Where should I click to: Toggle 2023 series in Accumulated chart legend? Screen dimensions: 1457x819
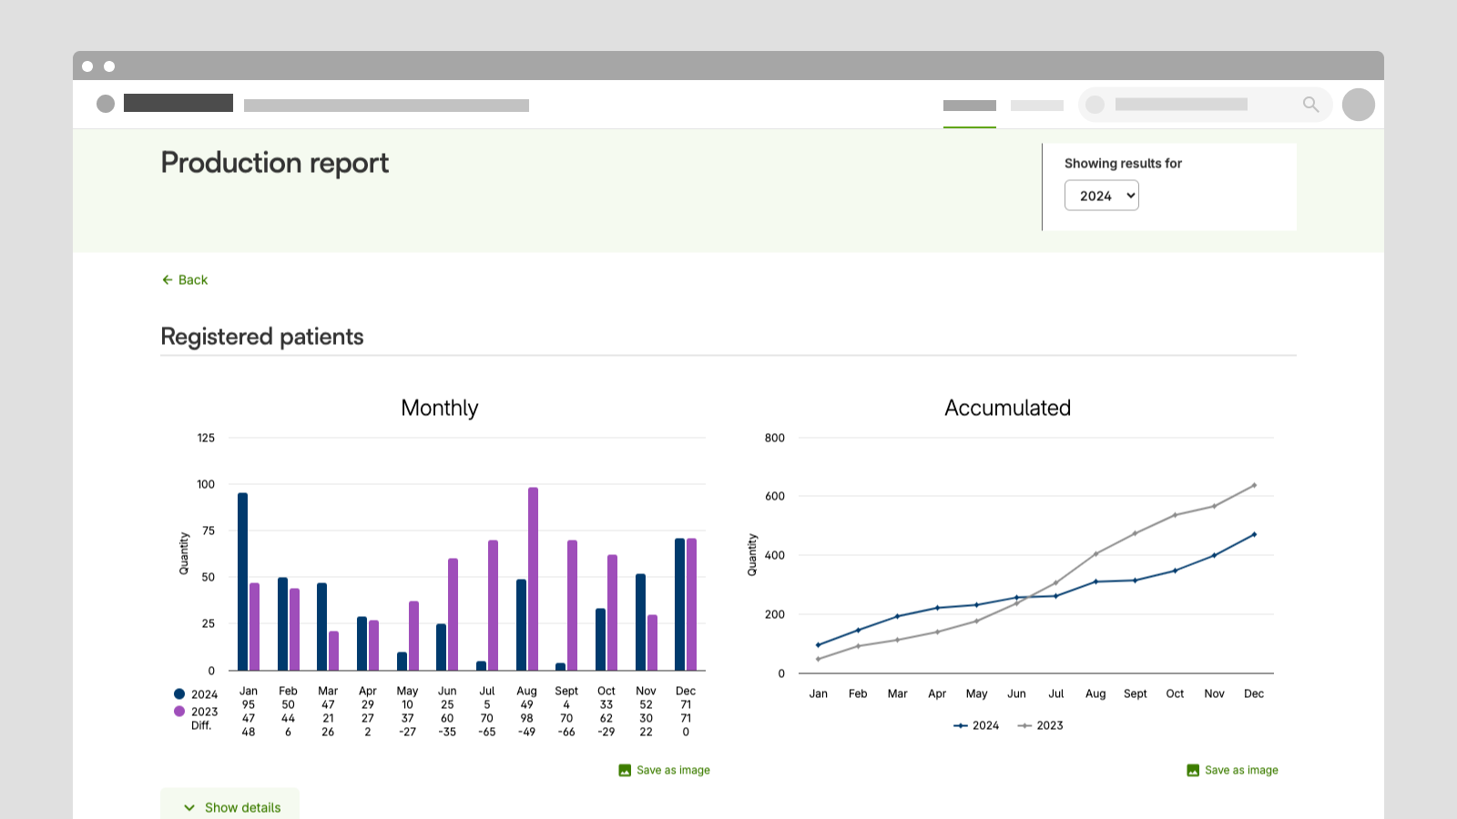[x=1040, y=725]
